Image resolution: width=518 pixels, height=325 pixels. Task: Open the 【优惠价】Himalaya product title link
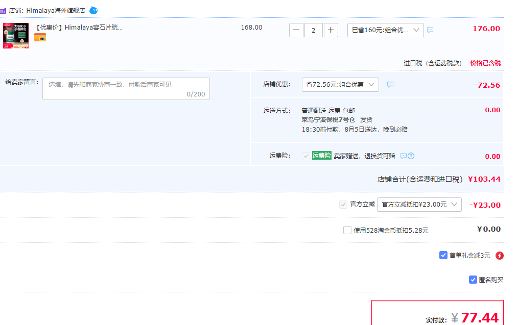[79, 28]
